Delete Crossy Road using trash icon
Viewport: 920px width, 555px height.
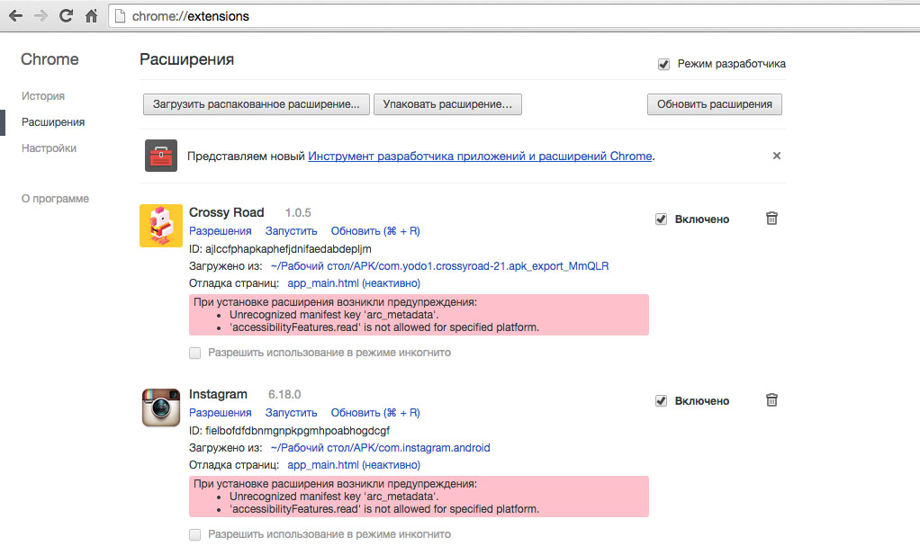(x=771, y=219)
